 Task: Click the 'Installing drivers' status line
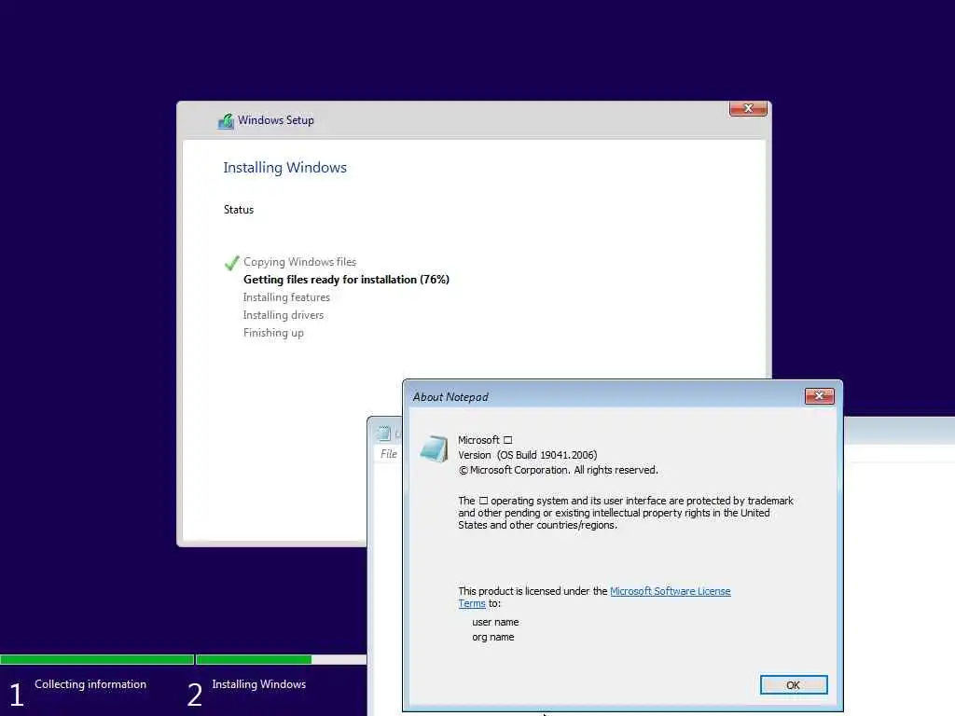pos(284,315)
